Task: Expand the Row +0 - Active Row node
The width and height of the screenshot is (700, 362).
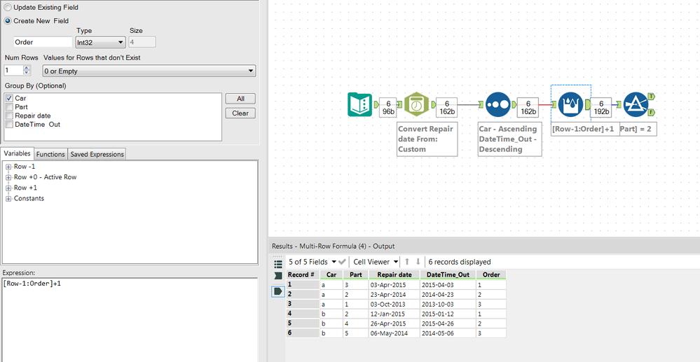Action: point(8,177)
